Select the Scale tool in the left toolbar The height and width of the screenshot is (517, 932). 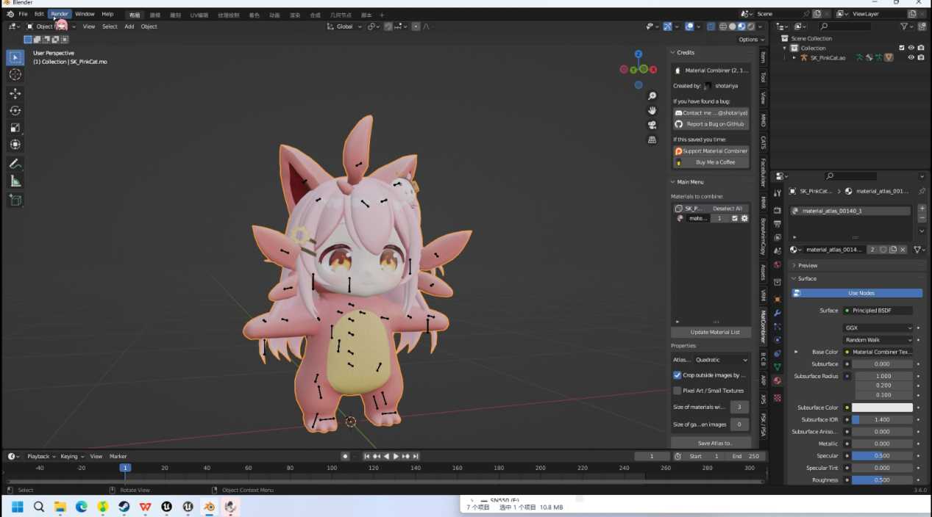(x=15, y=128)
